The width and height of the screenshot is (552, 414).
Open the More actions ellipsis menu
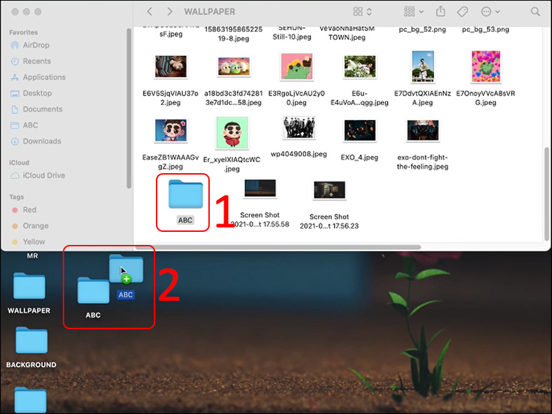tap(490, 12)
